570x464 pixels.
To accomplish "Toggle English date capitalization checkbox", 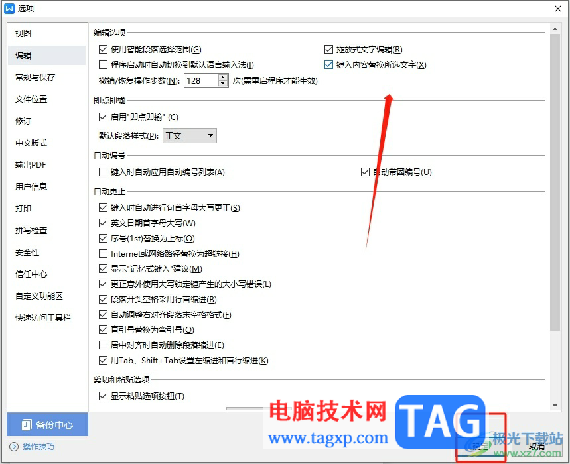I will click(x=104, y=223).
